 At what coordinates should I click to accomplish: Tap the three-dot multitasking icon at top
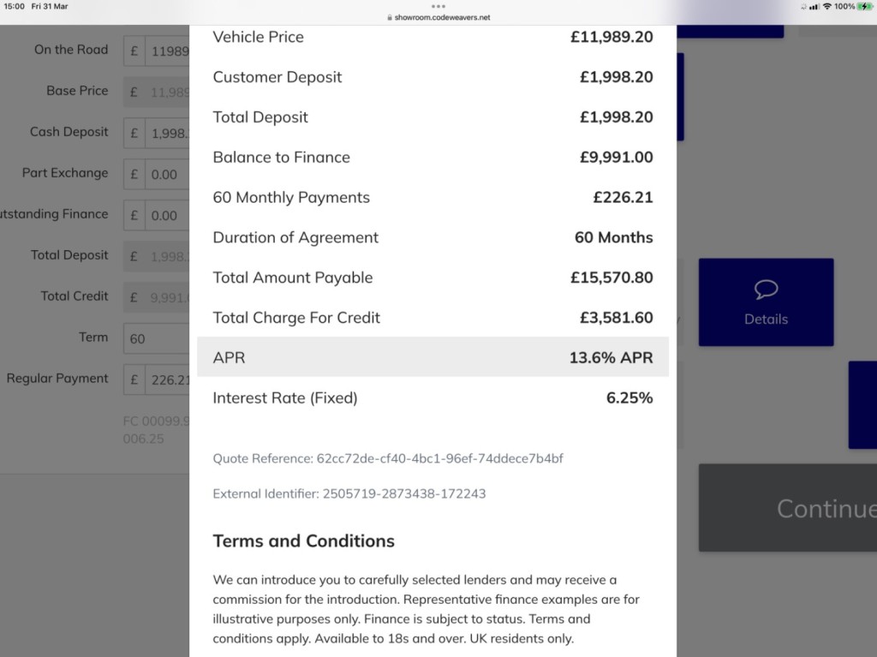438,6
